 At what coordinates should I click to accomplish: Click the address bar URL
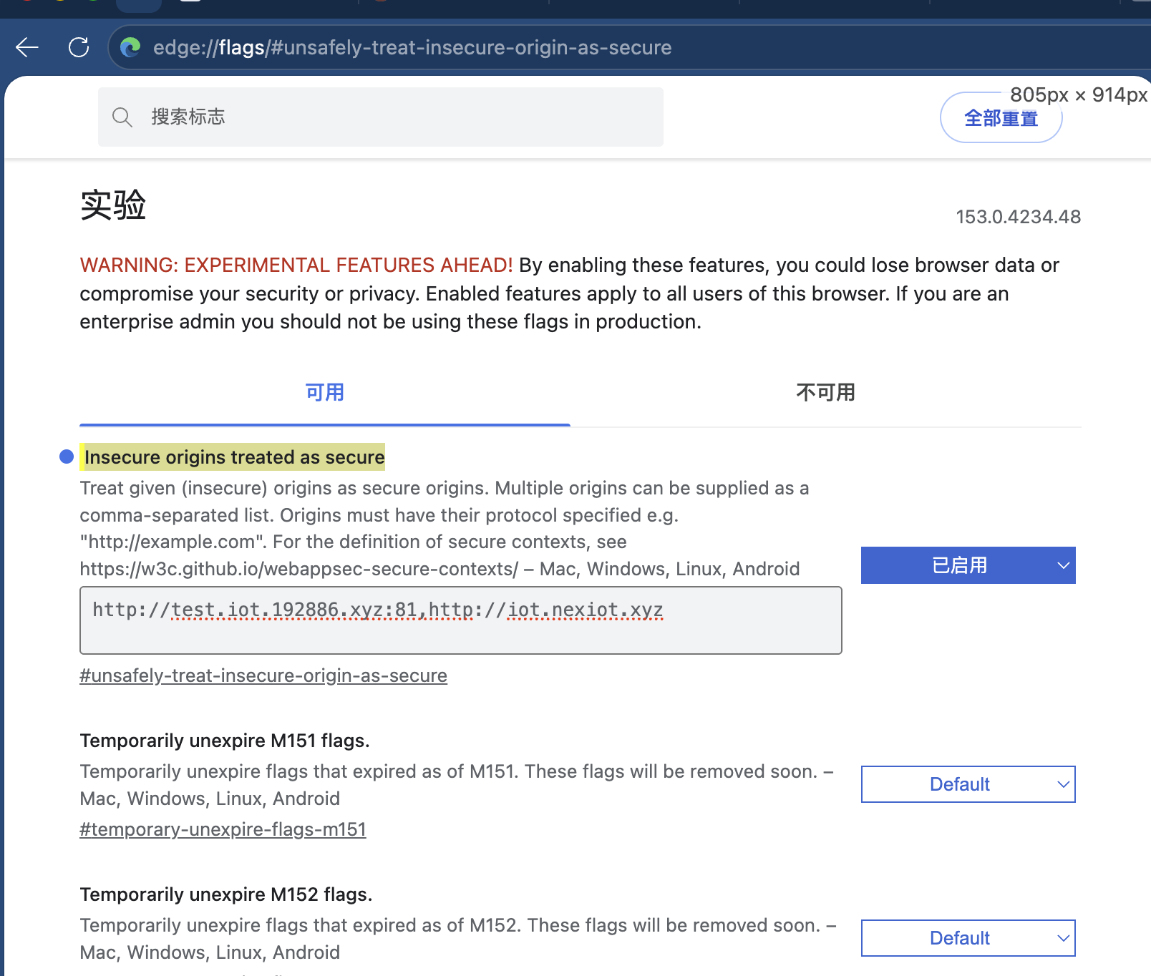click(412, 47)
